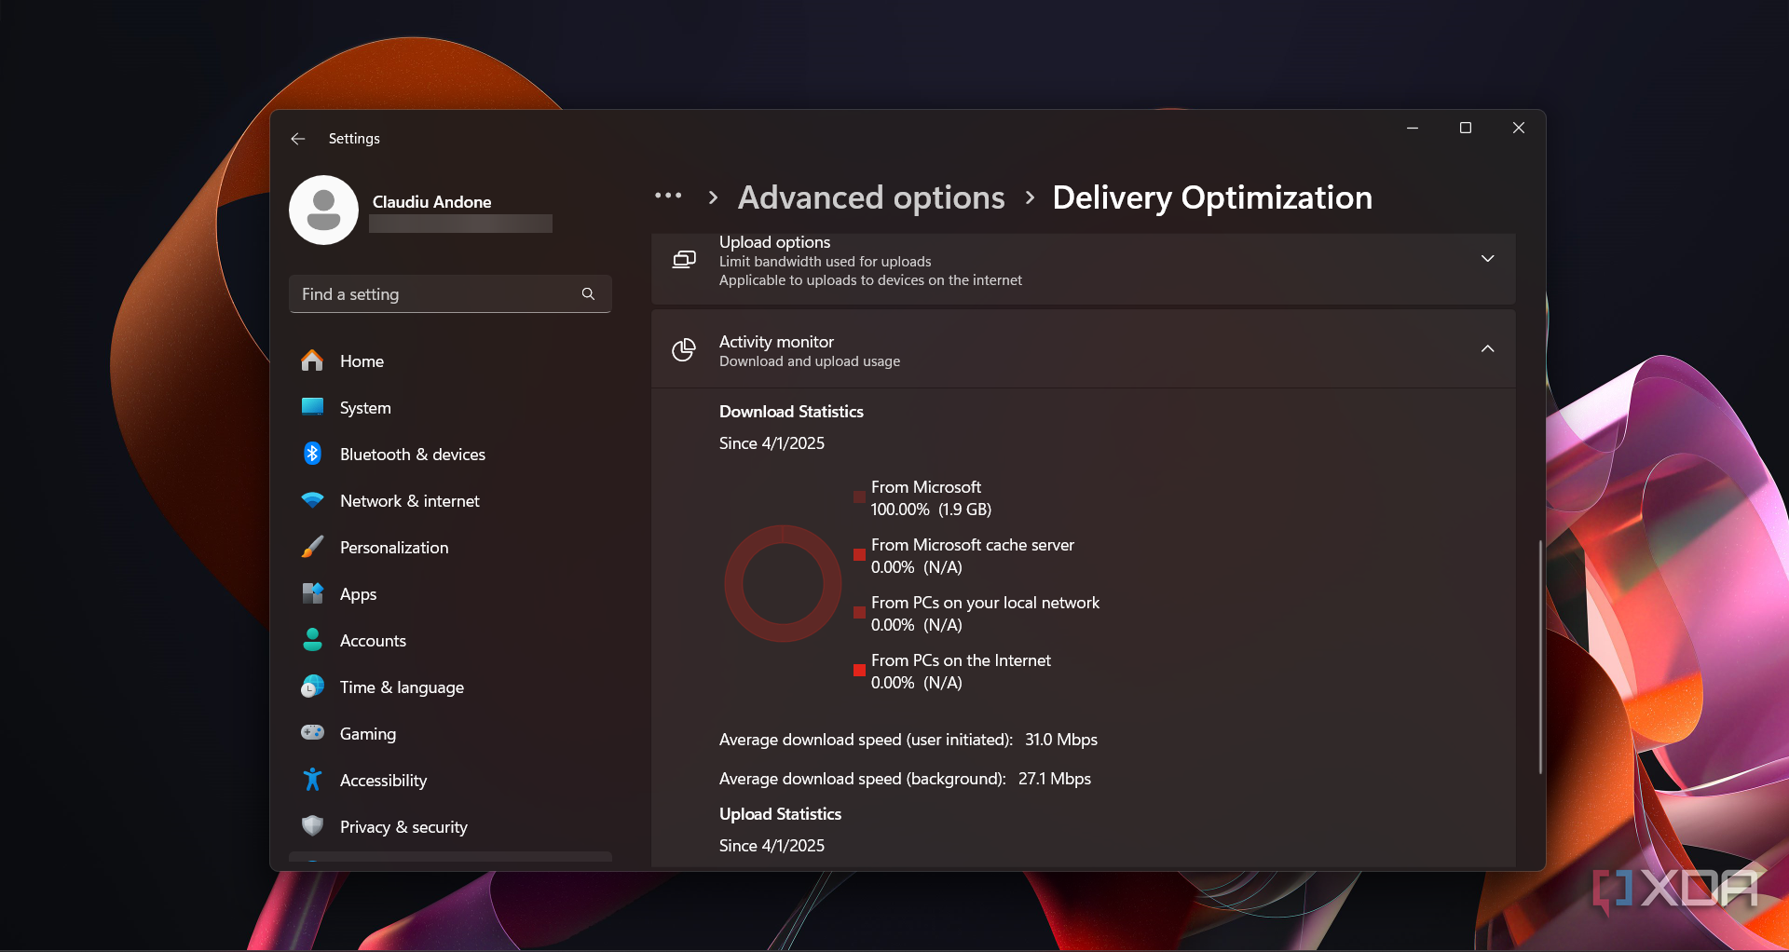Click the Home house icon
1789x952 pixels.
[x=312, y=360]
